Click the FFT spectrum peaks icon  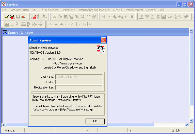(141, 17)
